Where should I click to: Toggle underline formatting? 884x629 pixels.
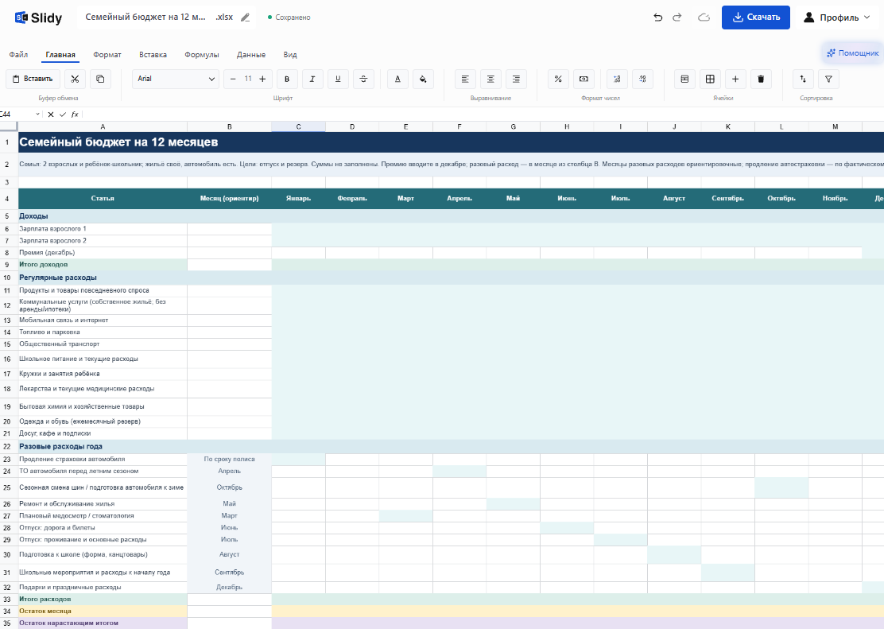[x=338, y=79]
